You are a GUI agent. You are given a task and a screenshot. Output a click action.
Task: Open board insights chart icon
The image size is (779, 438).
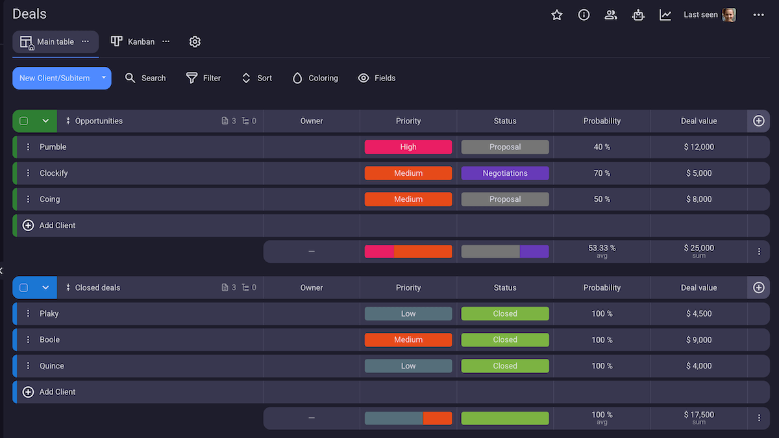[665, 14]
